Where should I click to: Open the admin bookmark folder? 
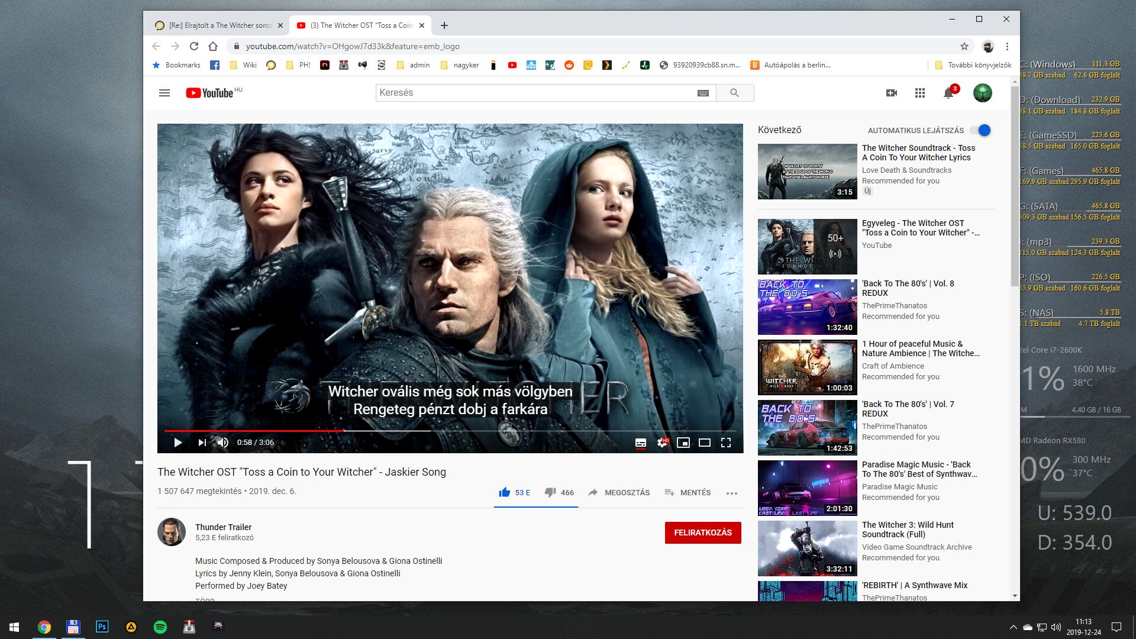413,65
